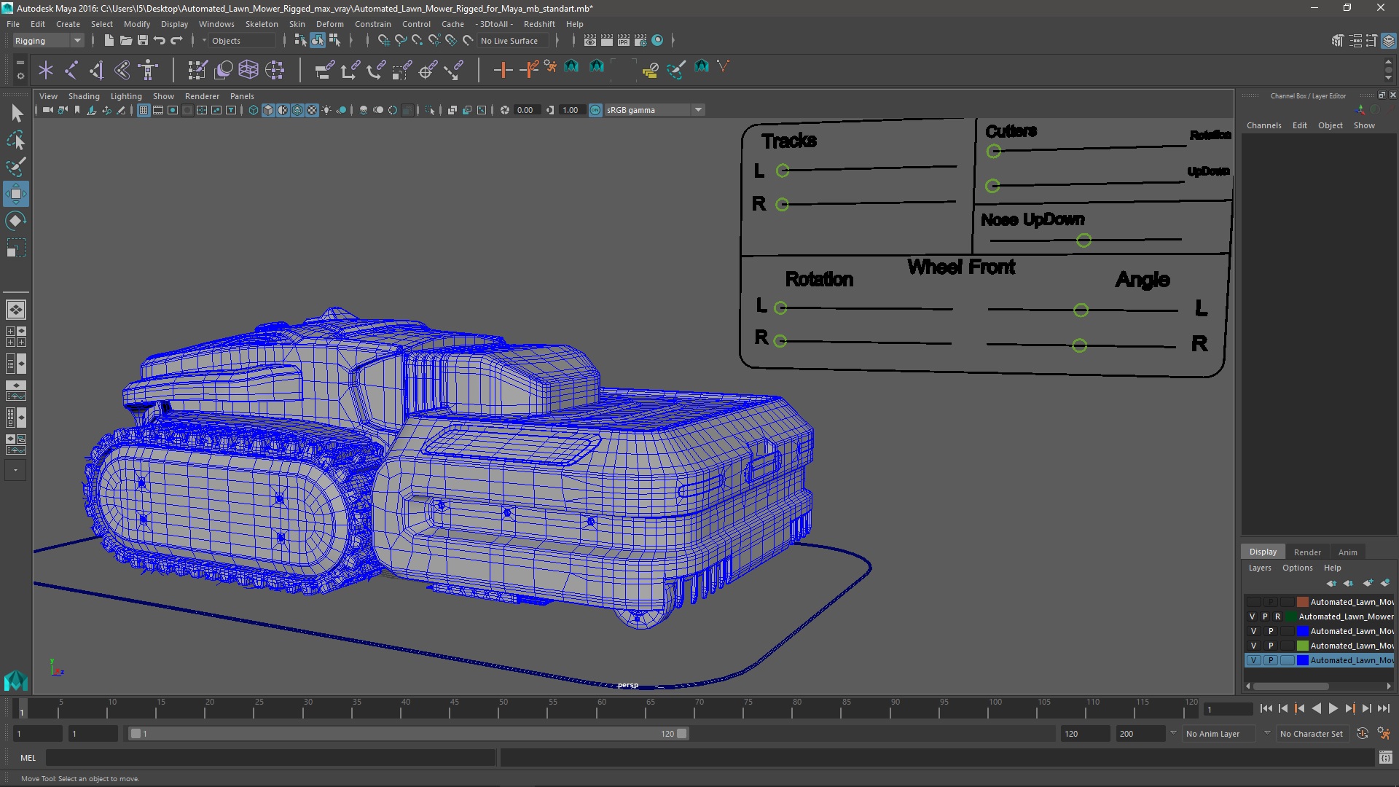Image resolution: width=1399 pixels, height=787 pixels.
Task: Open the Constrain menu
Action: (372, 24)
